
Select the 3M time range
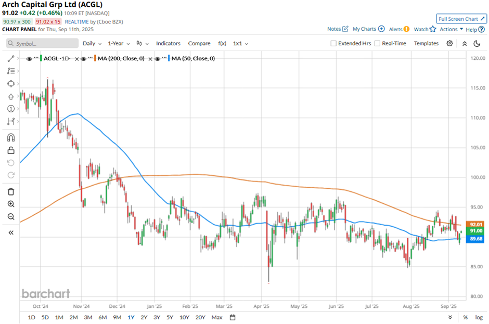point(88,317)
